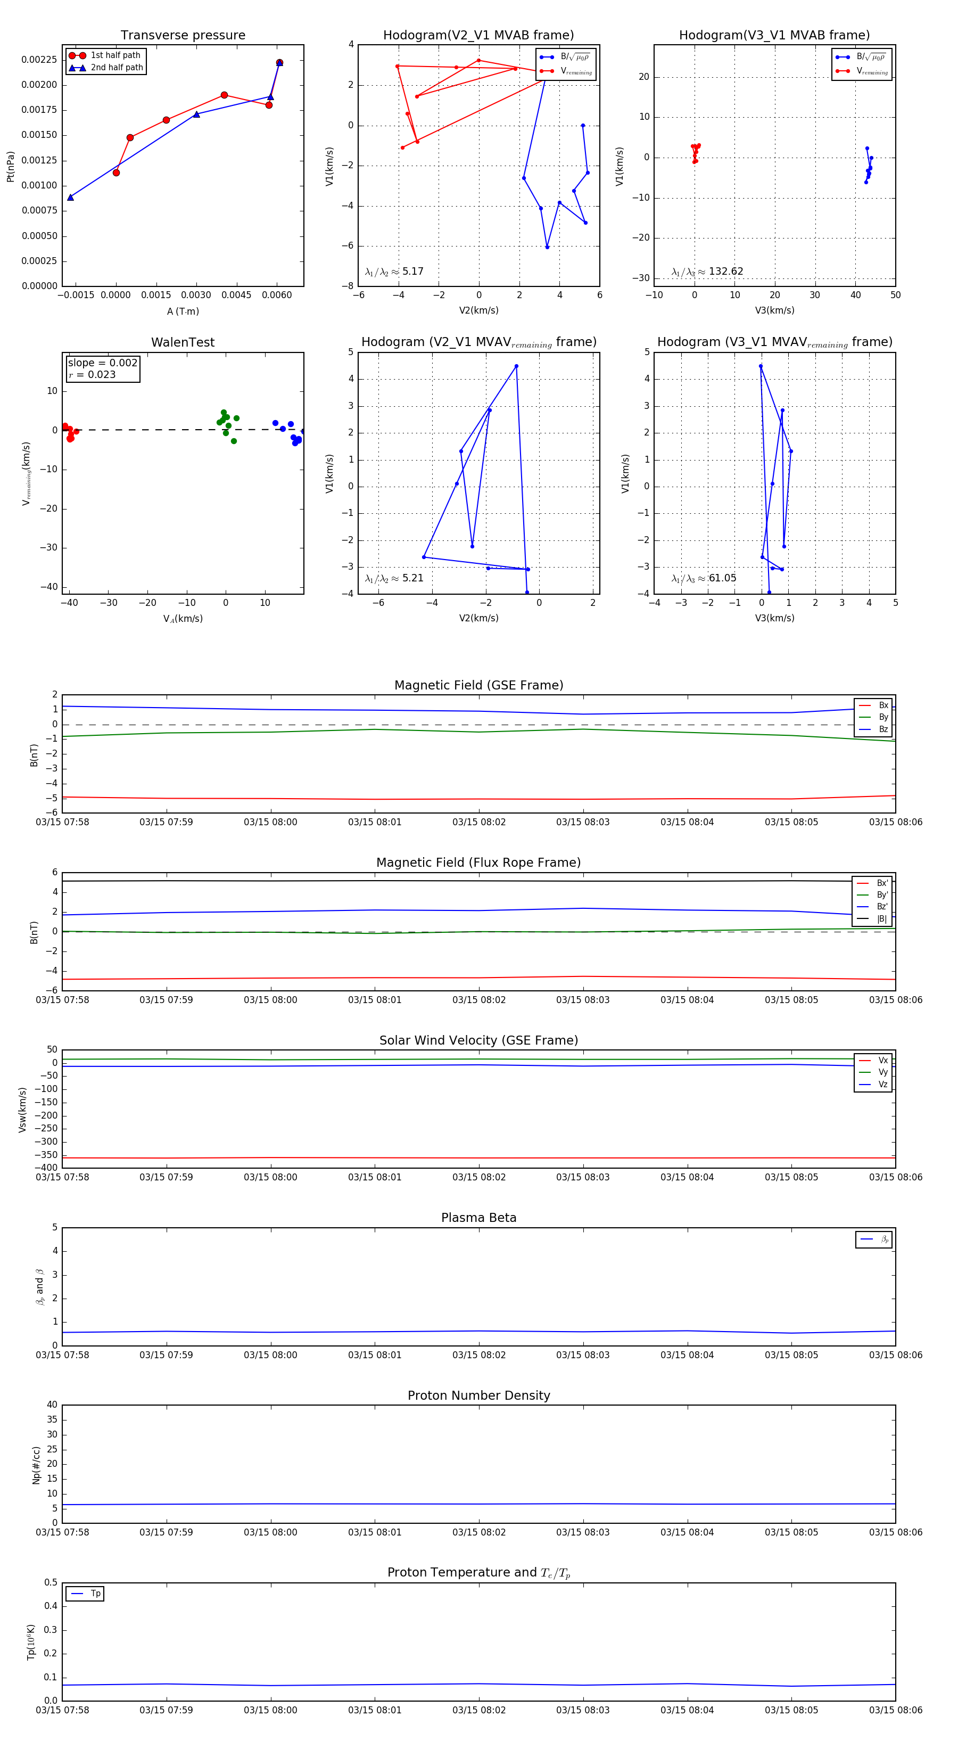Viewport: 958px width, 1757px height.
Task: Click the 'Solar Wind Velocity (GSE Frame)' title
Action: (x=478, y=1040)
